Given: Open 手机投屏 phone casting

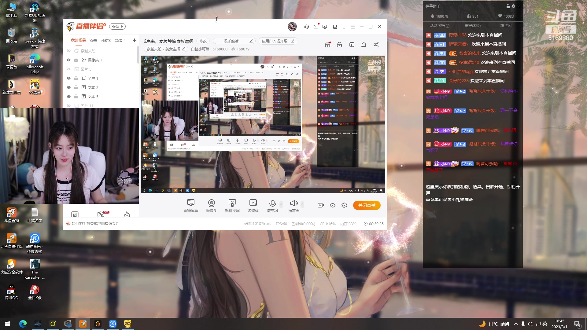Looking at the screenshot, I should tap(232, 206).
